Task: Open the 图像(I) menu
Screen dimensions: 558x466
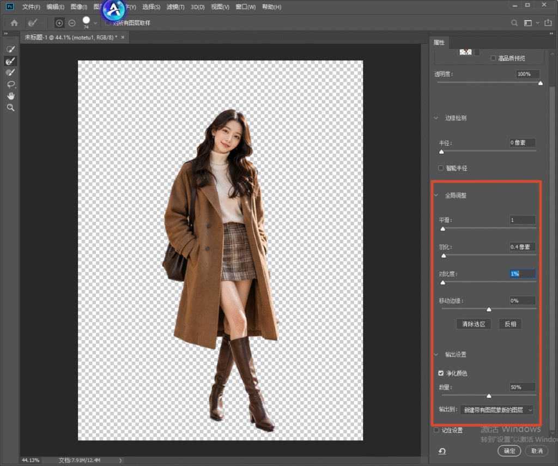Action: [79, 7]
